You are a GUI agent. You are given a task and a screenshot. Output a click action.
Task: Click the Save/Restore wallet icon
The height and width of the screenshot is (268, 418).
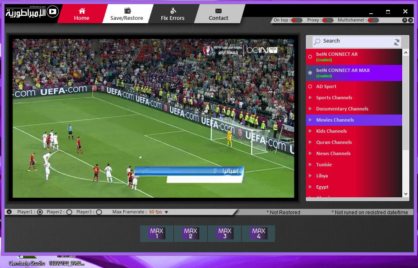tap(128, 11)
